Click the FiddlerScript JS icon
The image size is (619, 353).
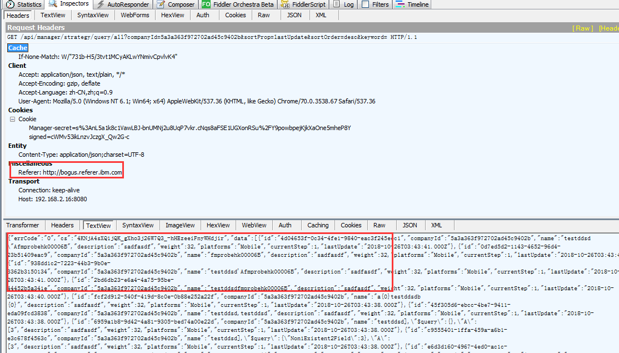point(284,4)
